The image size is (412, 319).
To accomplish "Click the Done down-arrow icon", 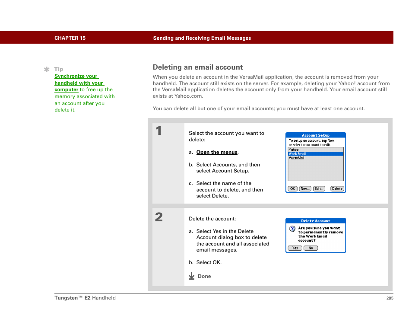I will [x=192, y=276].
